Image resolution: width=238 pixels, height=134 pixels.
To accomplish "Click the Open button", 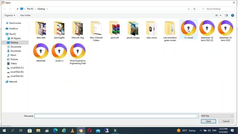I will pyautogui.click(x=208, y=121).
